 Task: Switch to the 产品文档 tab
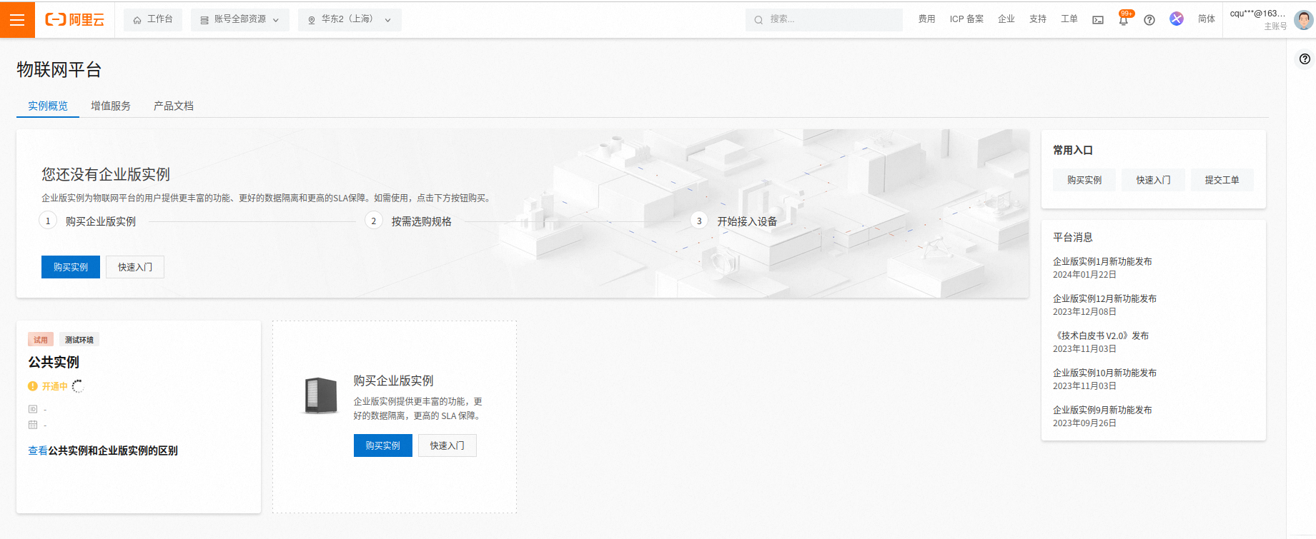pos(173,106)
